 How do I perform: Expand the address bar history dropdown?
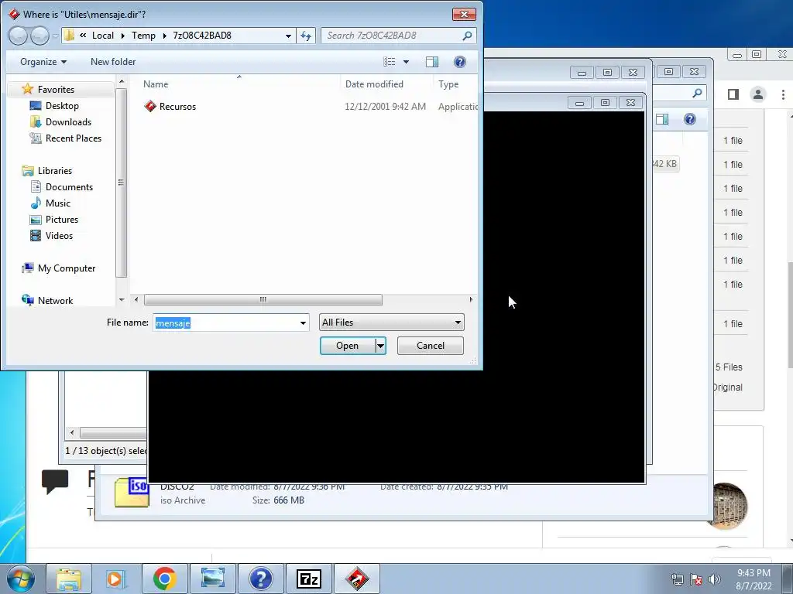[288, 36]
